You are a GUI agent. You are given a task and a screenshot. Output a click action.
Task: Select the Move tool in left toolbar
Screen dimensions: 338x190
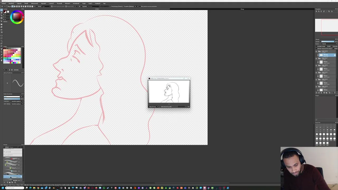pyautogui.click(x=2, y=21)
